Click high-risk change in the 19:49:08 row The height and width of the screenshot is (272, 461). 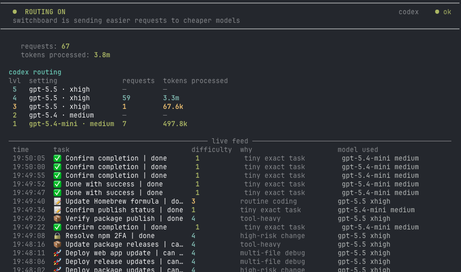point(273,236)
